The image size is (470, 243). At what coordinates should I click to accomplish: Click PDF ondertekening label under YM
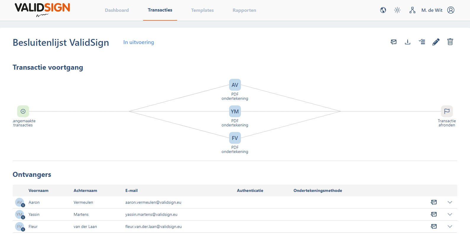pyautogui.click(x=235, y=123)
